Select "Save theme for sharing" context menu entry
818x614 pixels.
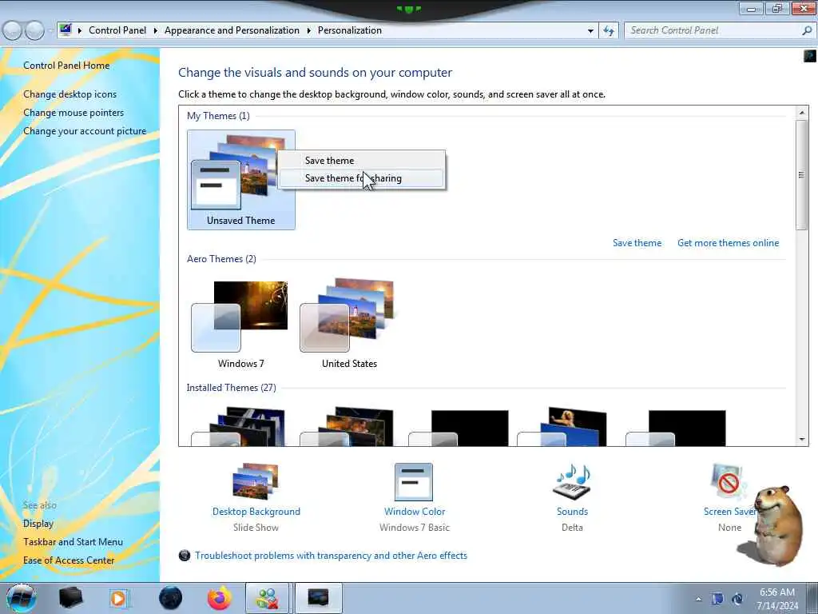[x=362, y=178]
